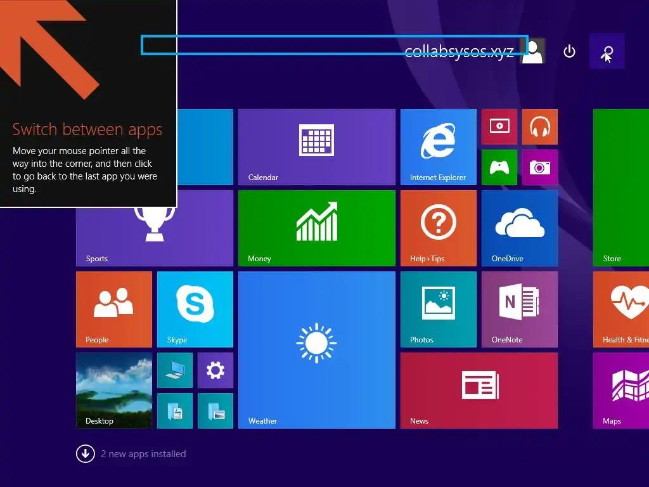Open the Weather tile
This screenshot has width=649, height=487.
317,350
